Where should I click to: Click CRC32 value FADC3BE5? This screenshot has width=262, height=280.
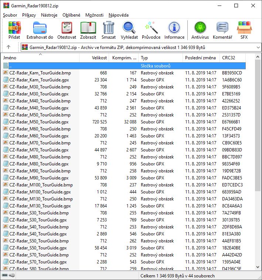click(x=232, y=178)
